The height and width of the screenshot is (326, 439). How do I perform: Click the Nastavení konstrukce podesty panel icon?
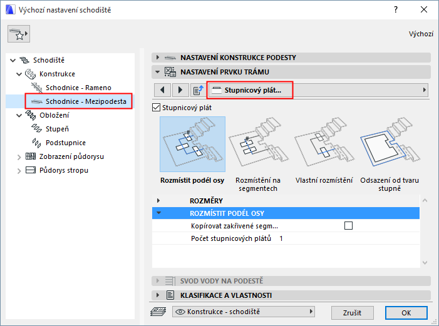(x=170, y=58)
